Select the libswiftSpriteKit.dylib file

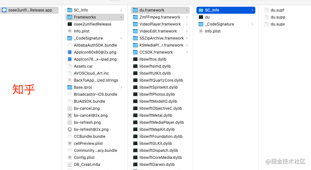click(160, 87)
